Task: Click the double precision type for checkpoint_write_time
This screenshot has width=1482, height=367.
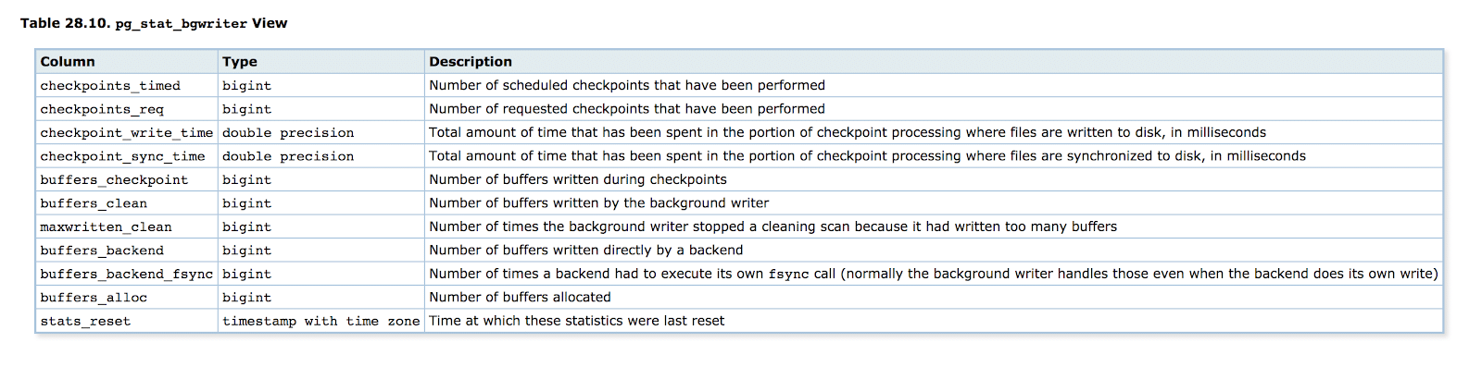Action: (288, 133)
